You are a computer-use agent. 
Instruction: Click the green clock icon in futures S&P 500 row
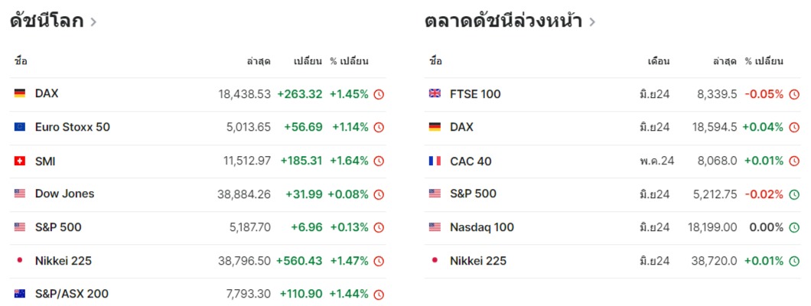click(x=794, y=194)
